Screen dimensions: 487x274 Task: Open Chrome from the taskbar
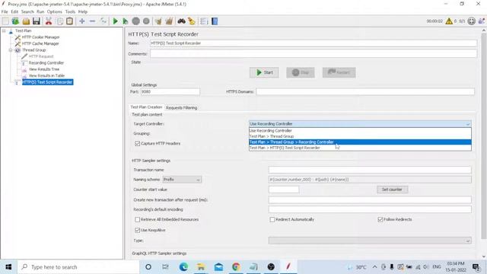(x=236, y=267)
